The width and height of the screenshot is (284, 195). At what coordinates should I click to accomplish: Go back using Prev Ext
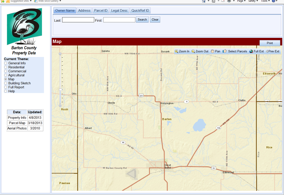coord(273,51)
